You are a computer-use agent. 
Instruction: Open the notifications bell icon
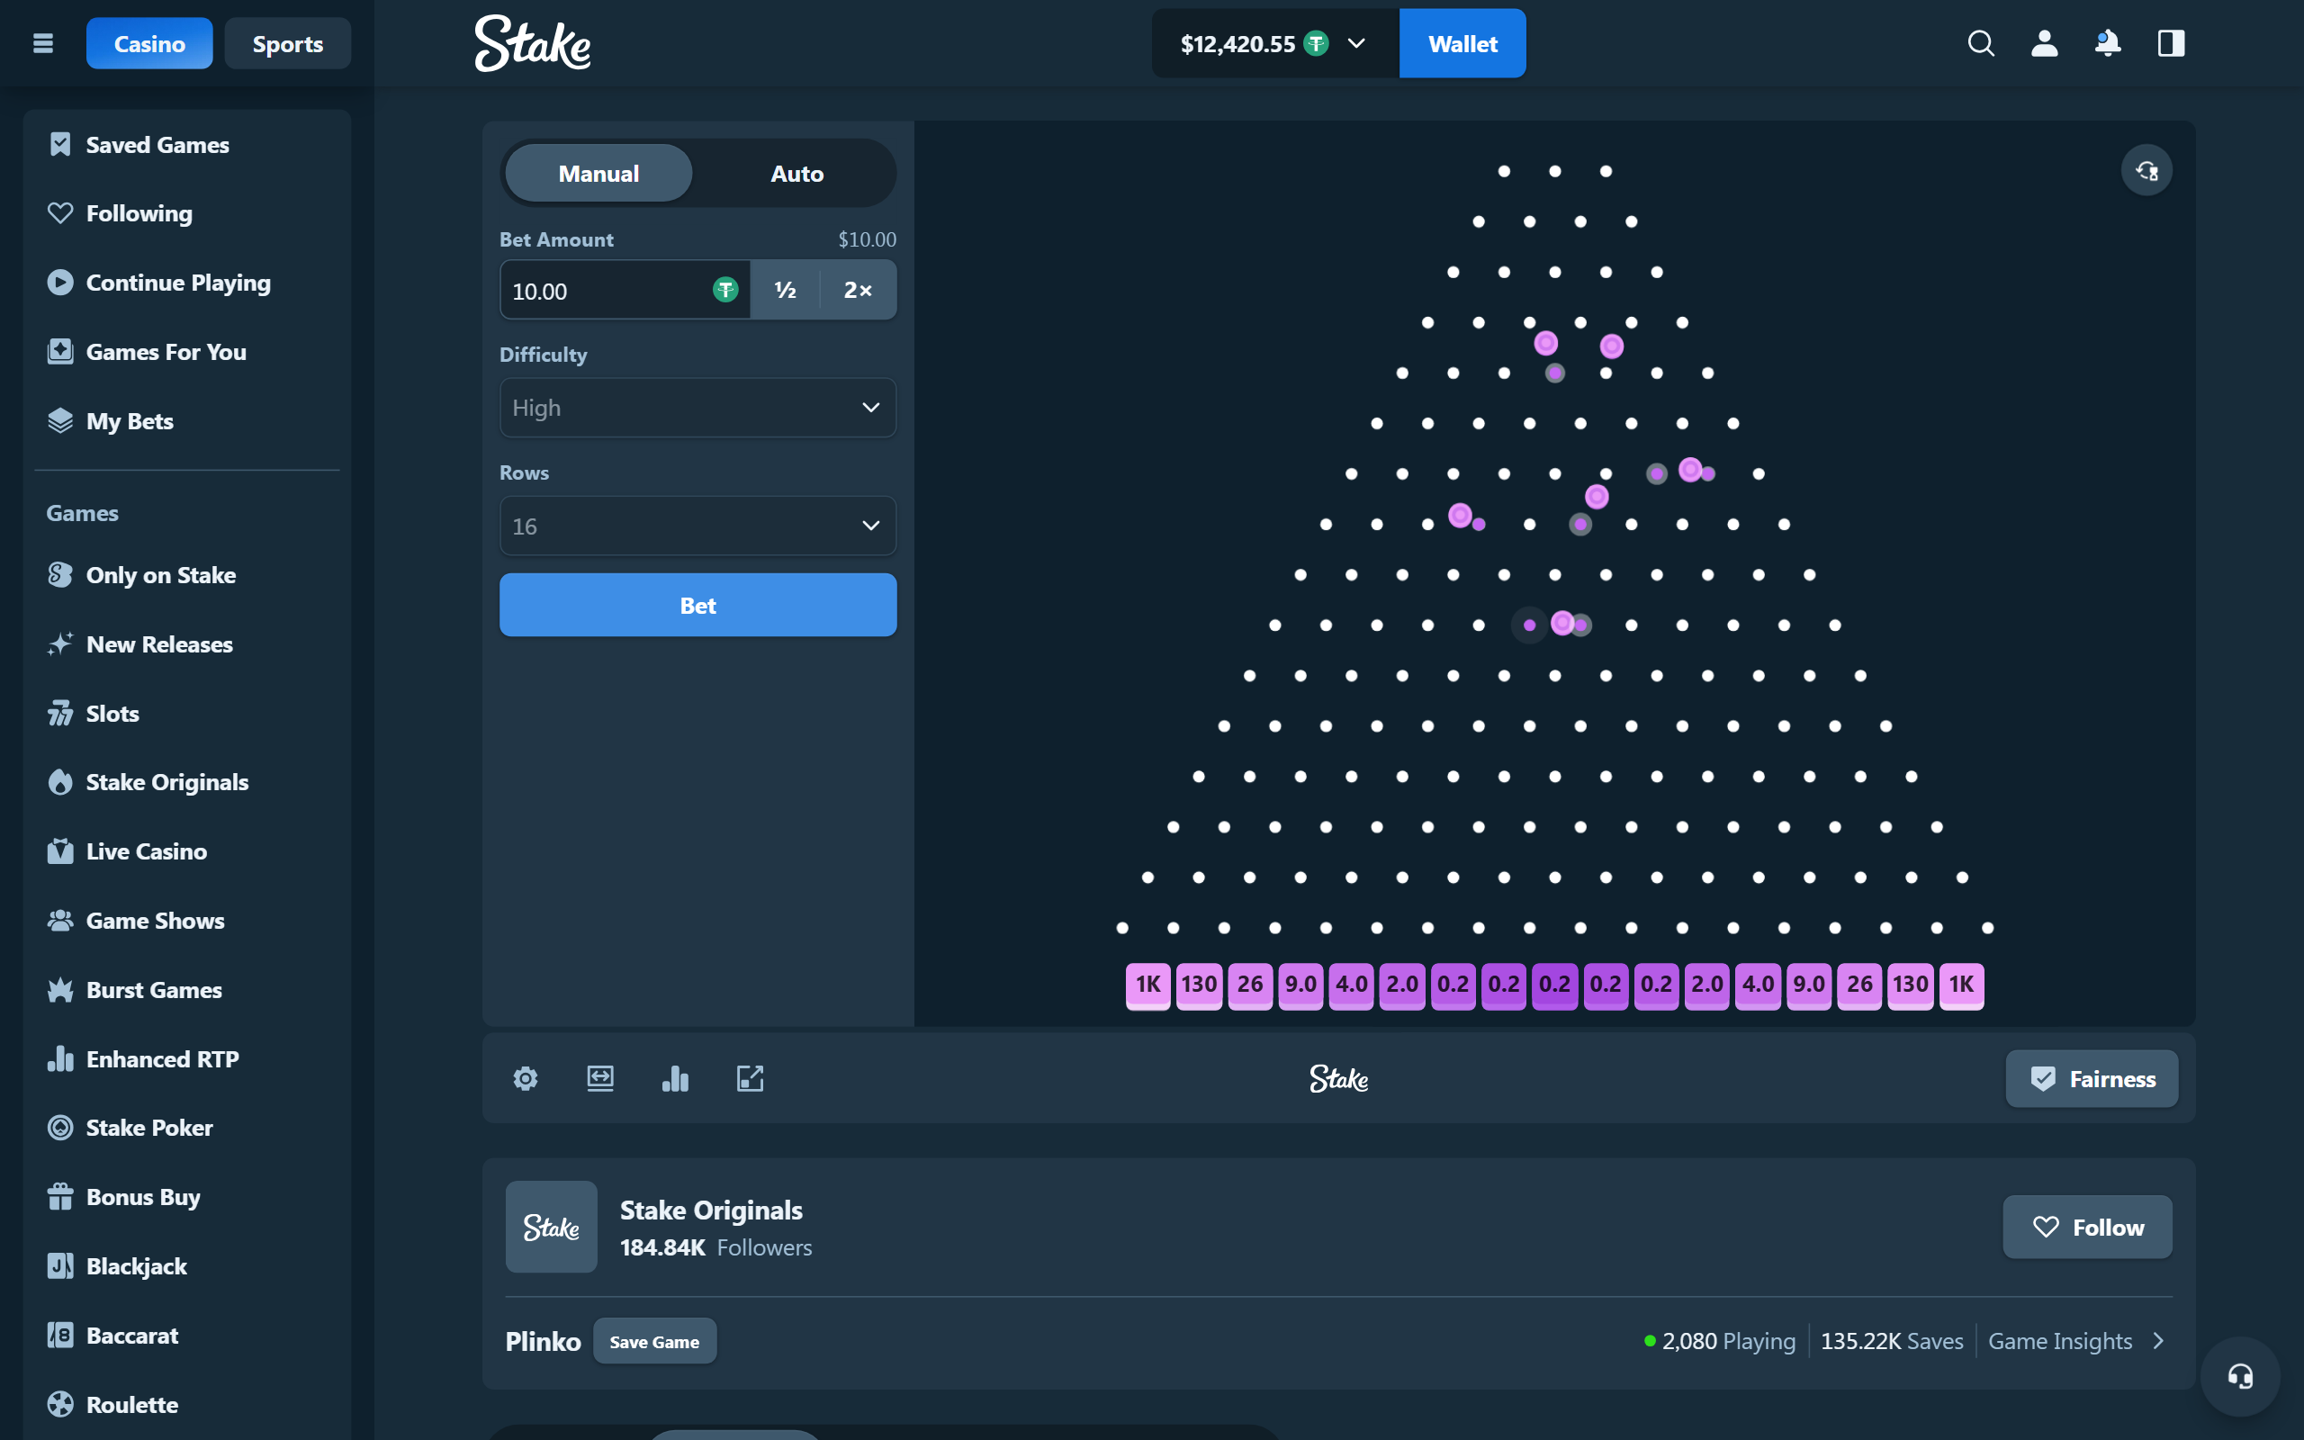(x=2107, y=44)
